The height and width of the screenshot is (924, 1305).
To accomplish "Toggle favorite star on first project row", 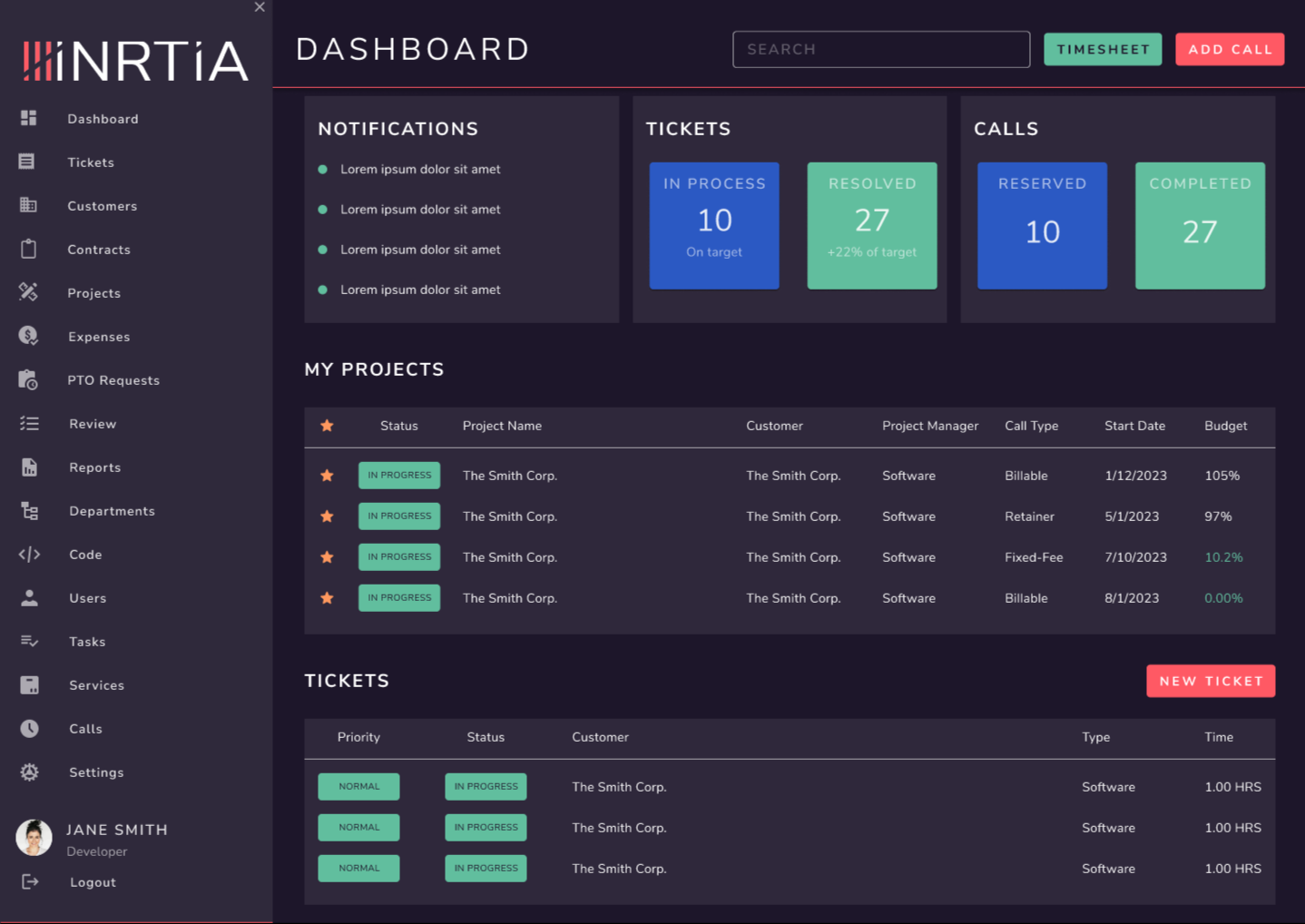I will (x=327, y=476).
